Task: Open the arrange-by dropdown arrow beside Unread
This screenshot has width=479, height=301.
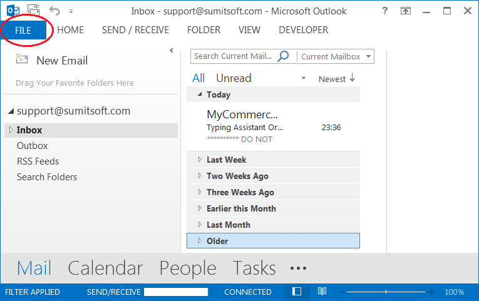Action: pos(304,78)
